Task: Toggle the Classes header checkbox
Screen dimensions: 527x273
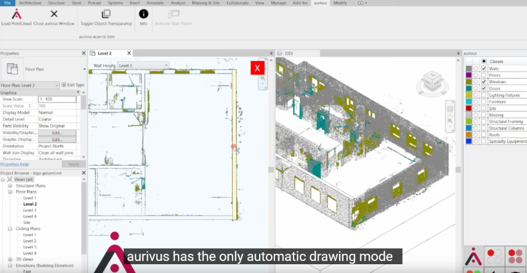Action: coord(484,61)
